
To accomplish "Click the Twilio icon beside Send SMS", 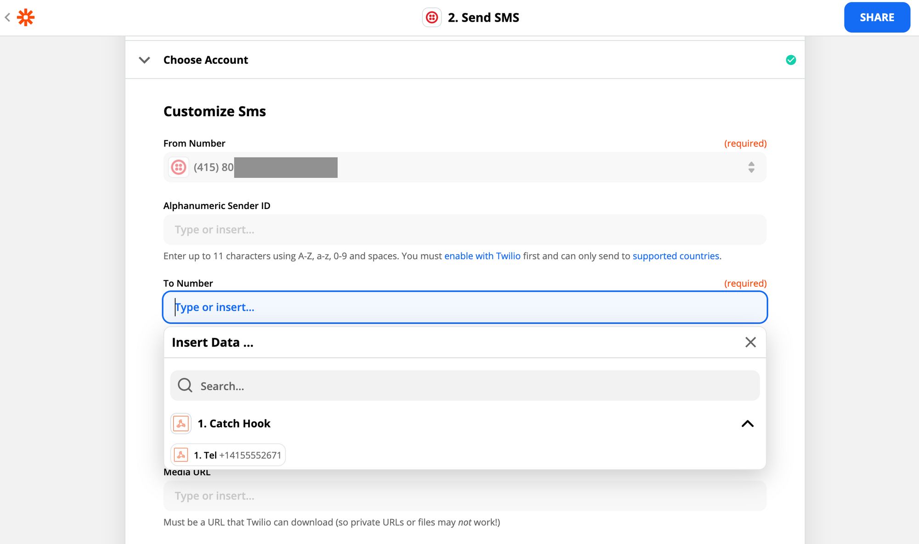I will point(431,17).
